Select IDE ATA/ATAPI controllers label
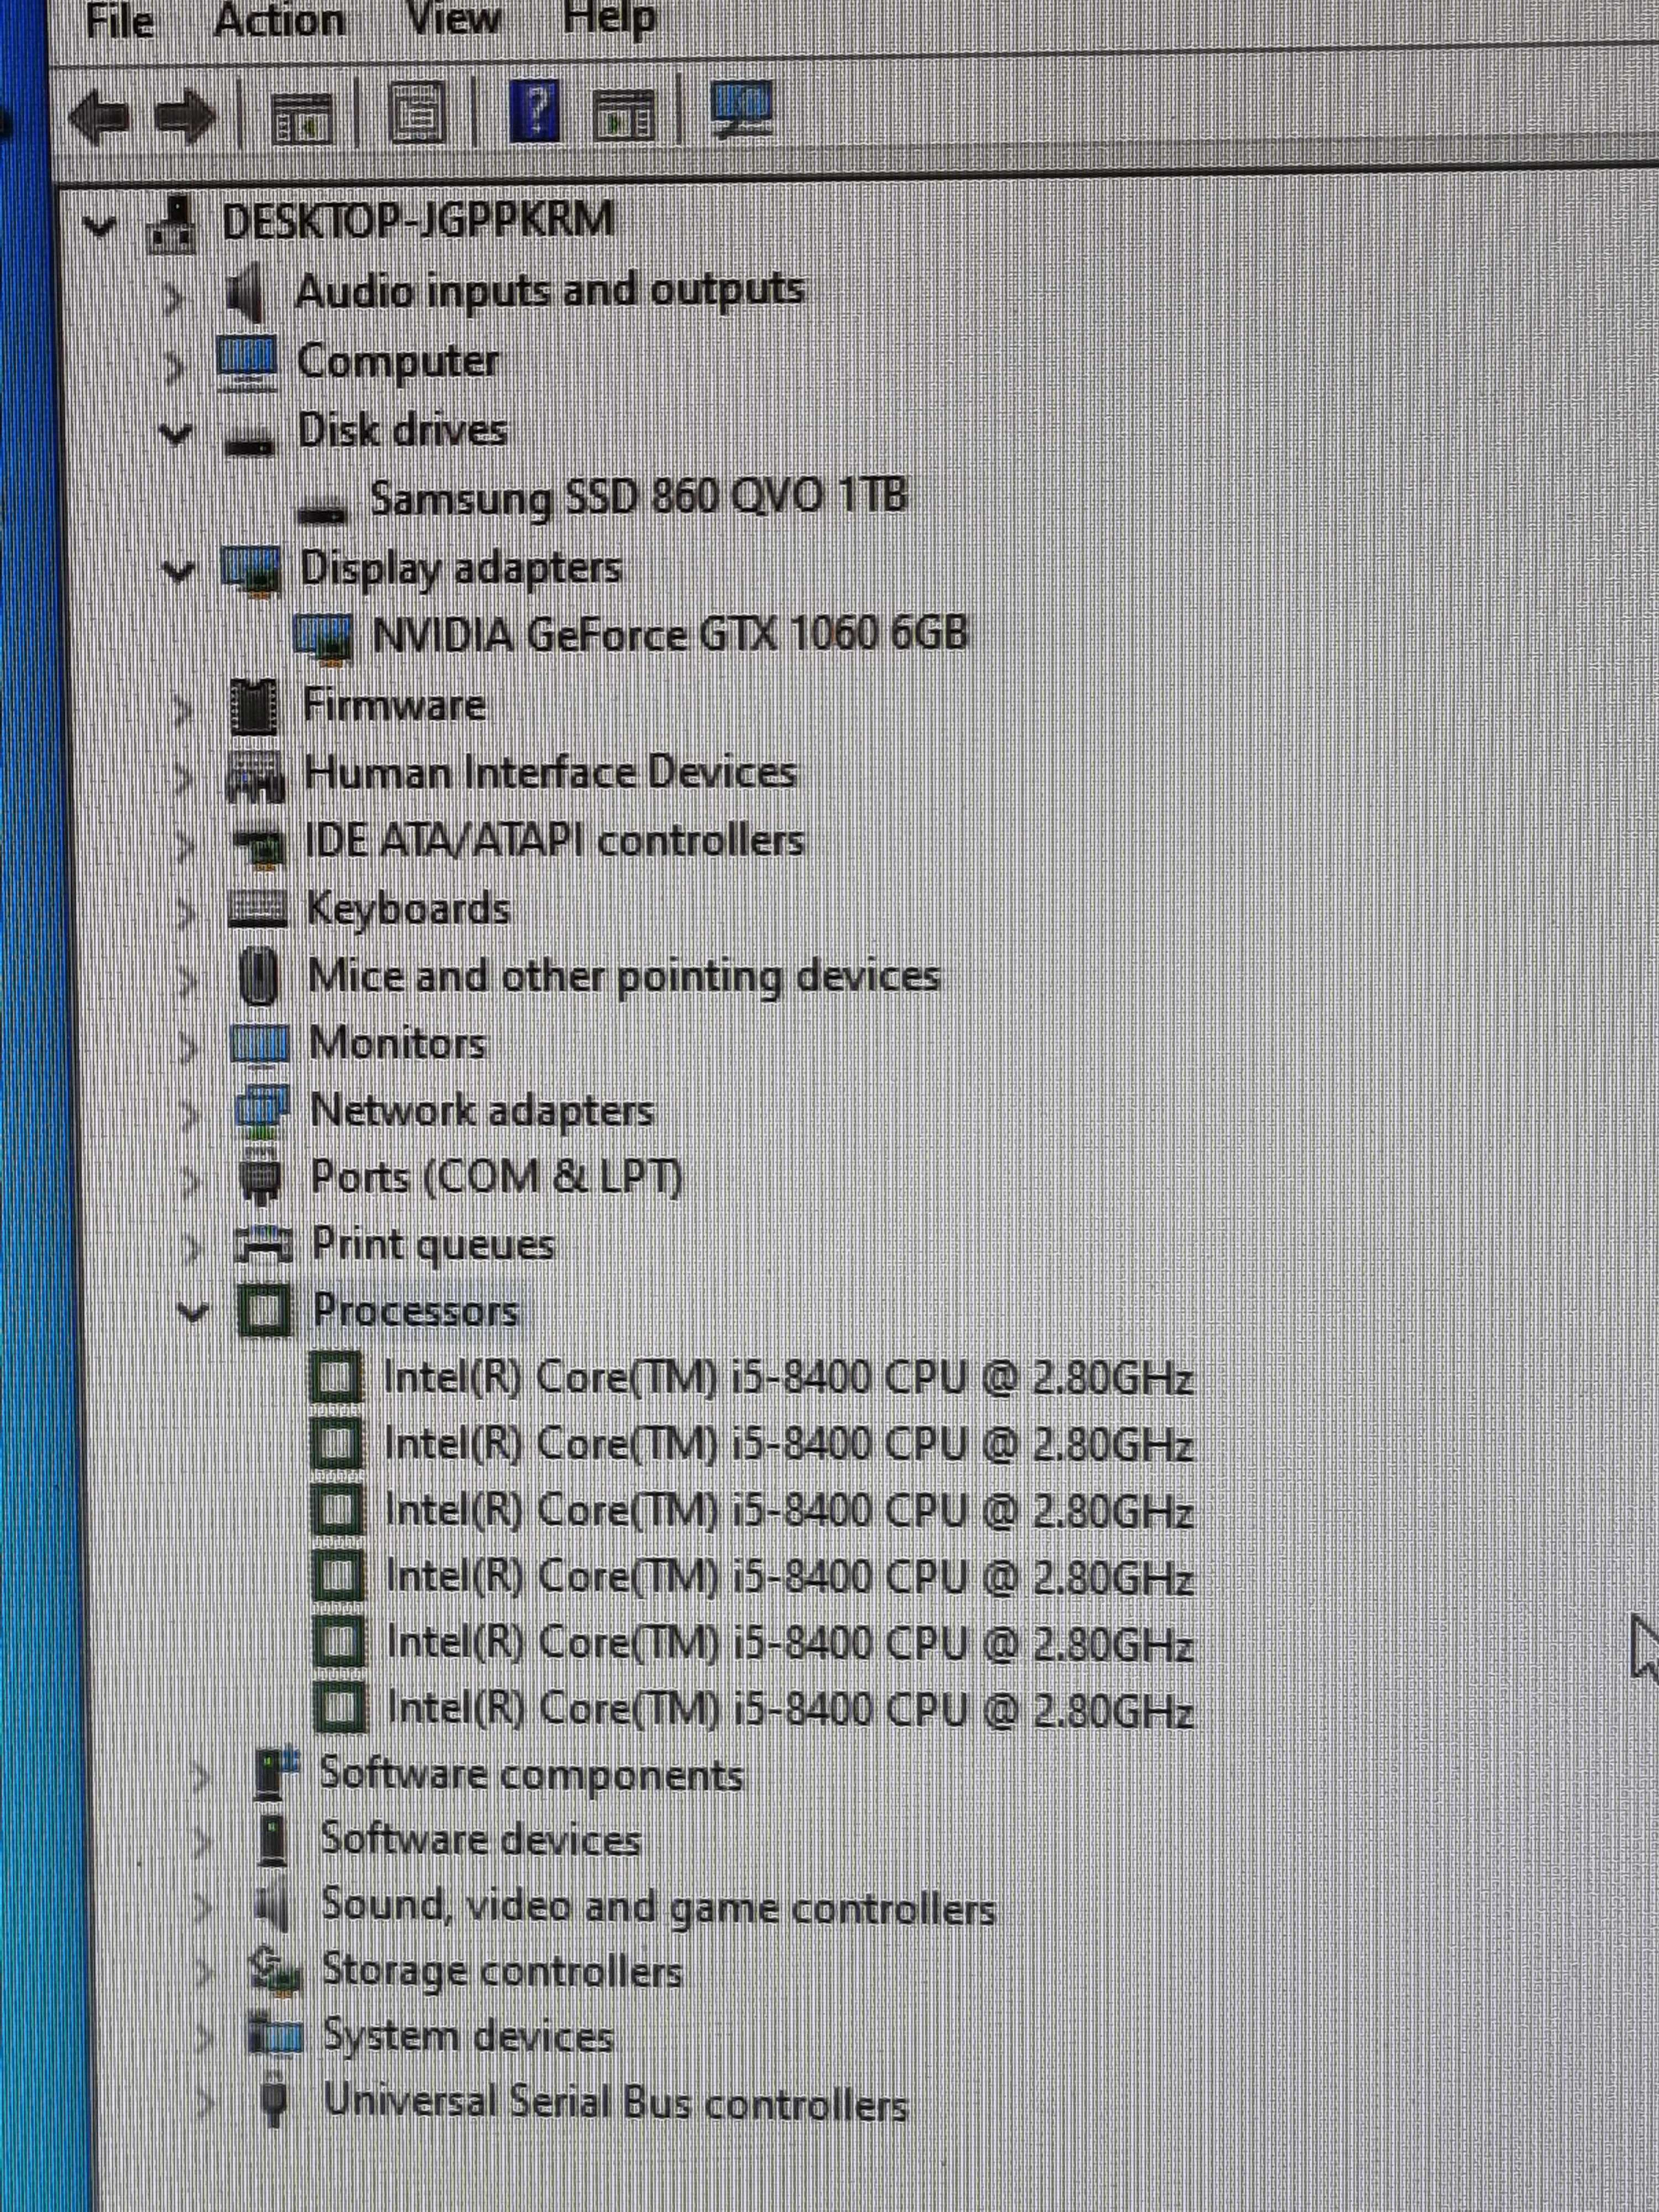 coord(554,840)
